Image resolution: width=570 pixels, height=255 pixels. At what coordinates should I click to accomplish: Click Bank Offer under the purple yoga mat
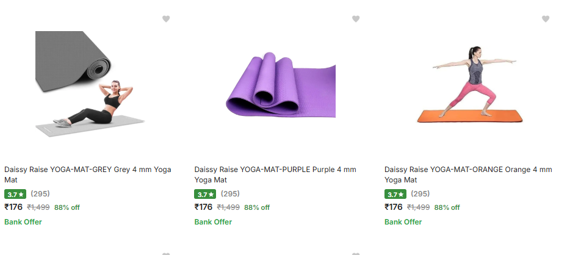click(x=213, y=222)
